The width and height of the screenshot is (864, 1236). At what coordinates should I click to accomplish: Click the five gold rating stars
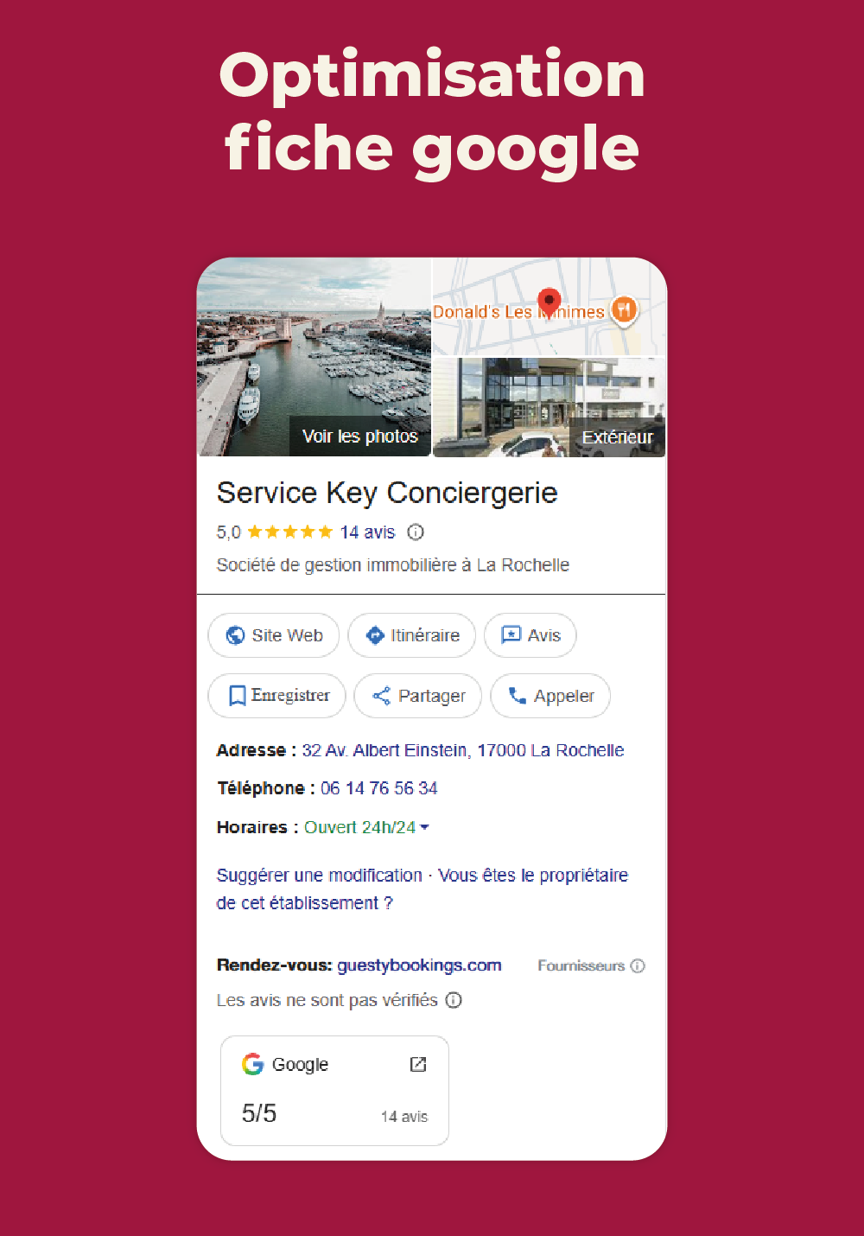point(290,532)
